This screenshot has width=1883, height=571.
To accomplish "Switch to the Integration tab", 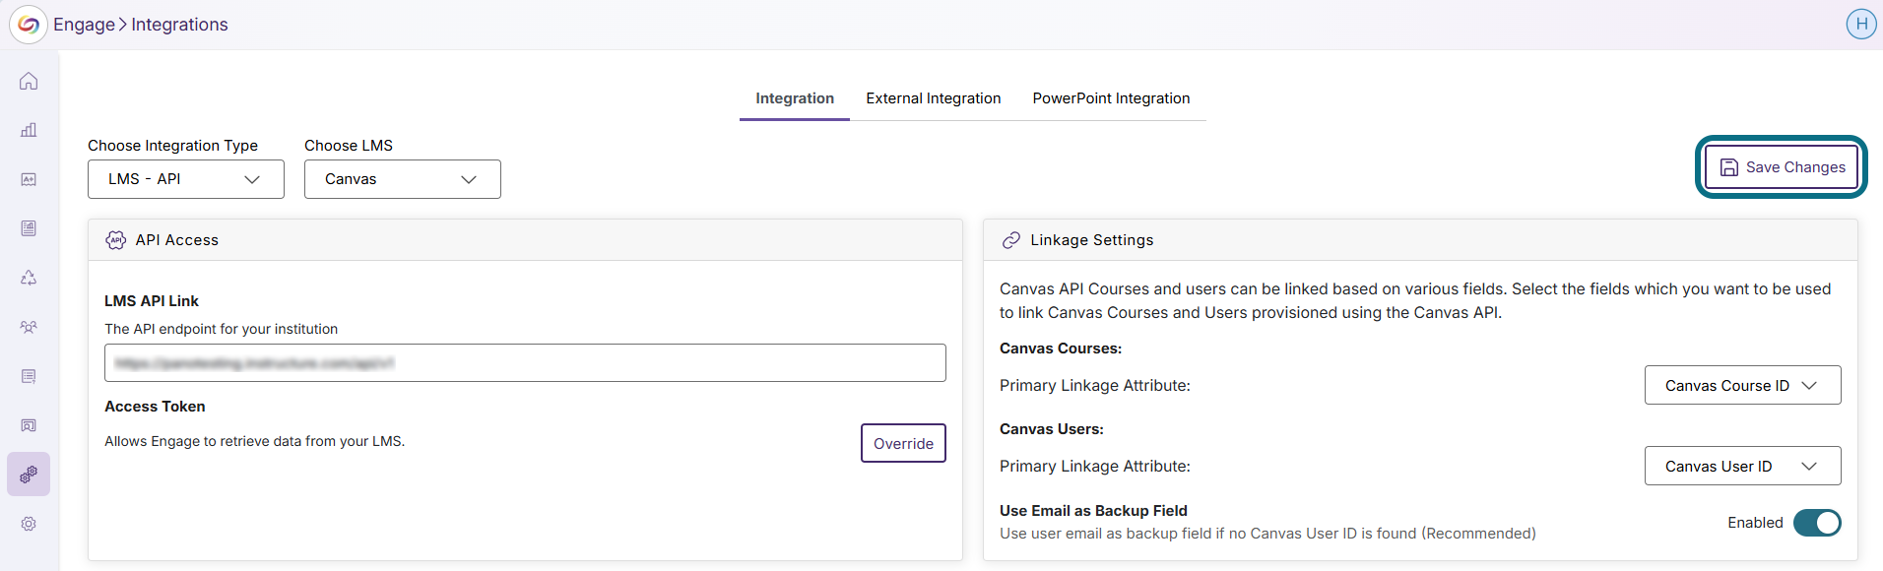I will pos(795,98).
